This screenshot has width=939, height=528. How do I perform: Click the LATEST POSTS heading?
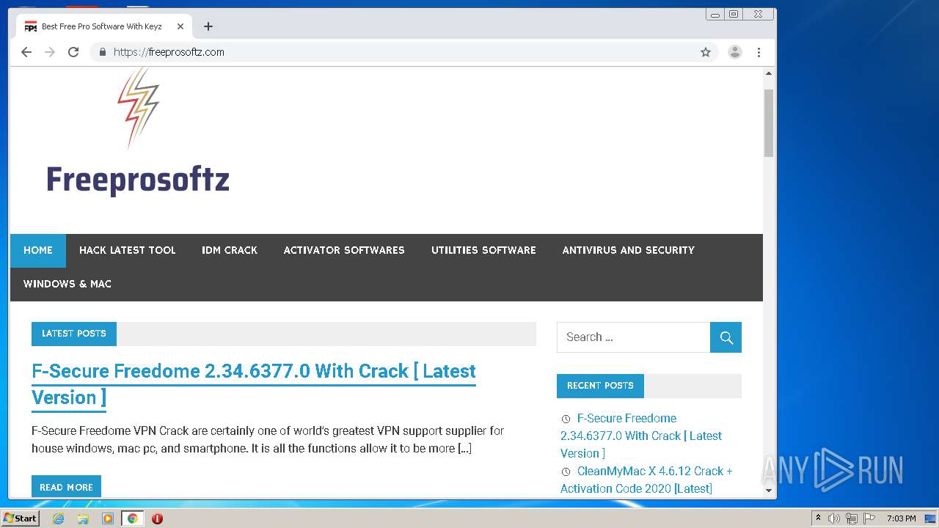click(x=74, y=334)
